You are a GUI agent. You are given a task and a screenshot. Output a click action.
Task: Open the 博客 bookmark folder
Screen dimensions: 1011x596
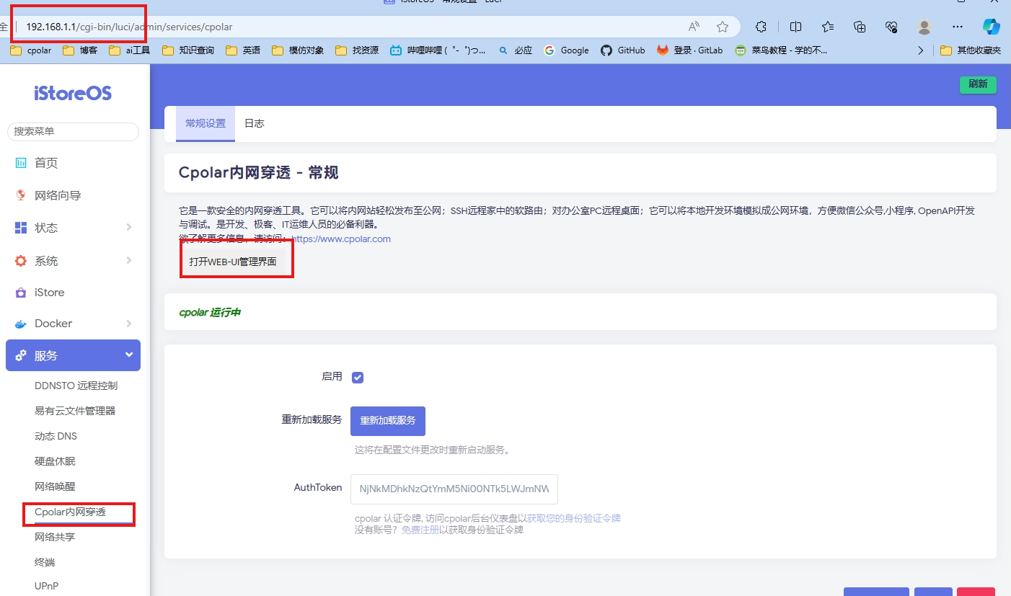(79, 50)
